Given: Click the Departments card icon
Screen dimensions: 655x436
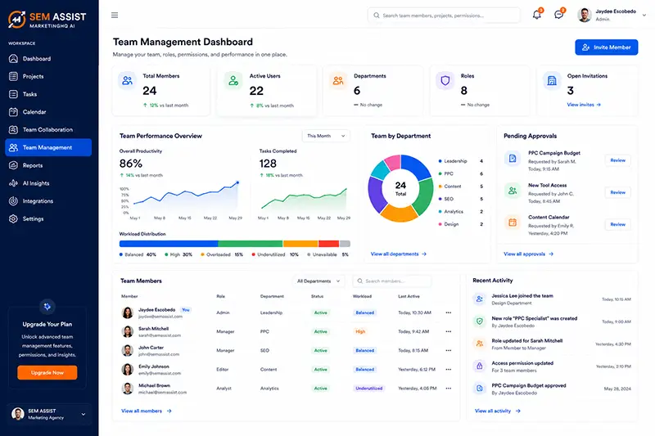Looking at the screenshot, I should 338,80.
